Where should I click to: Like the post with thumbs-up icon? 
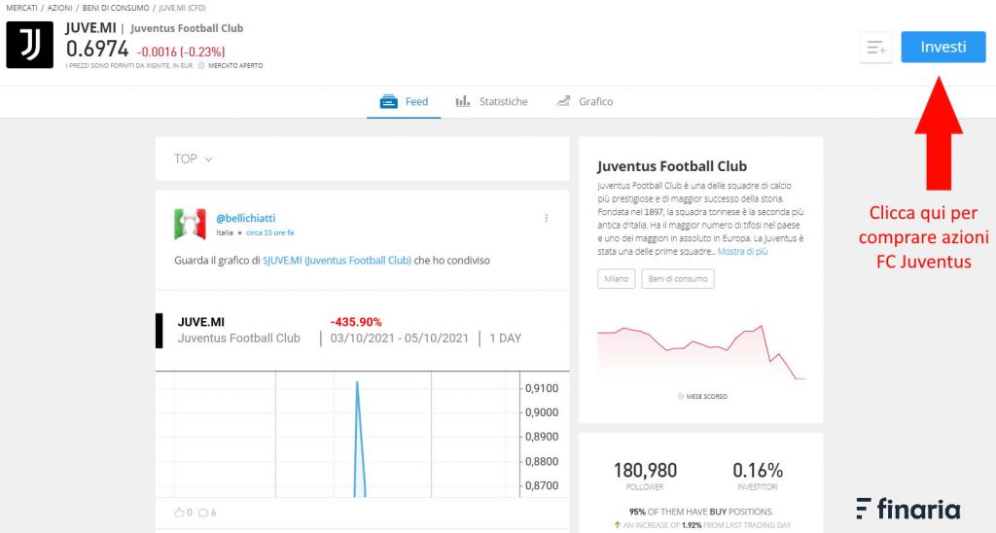179,513
